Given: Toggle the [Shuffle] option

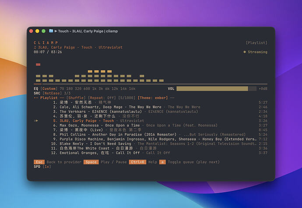Looking at the screenshot, I should [76, 98].
